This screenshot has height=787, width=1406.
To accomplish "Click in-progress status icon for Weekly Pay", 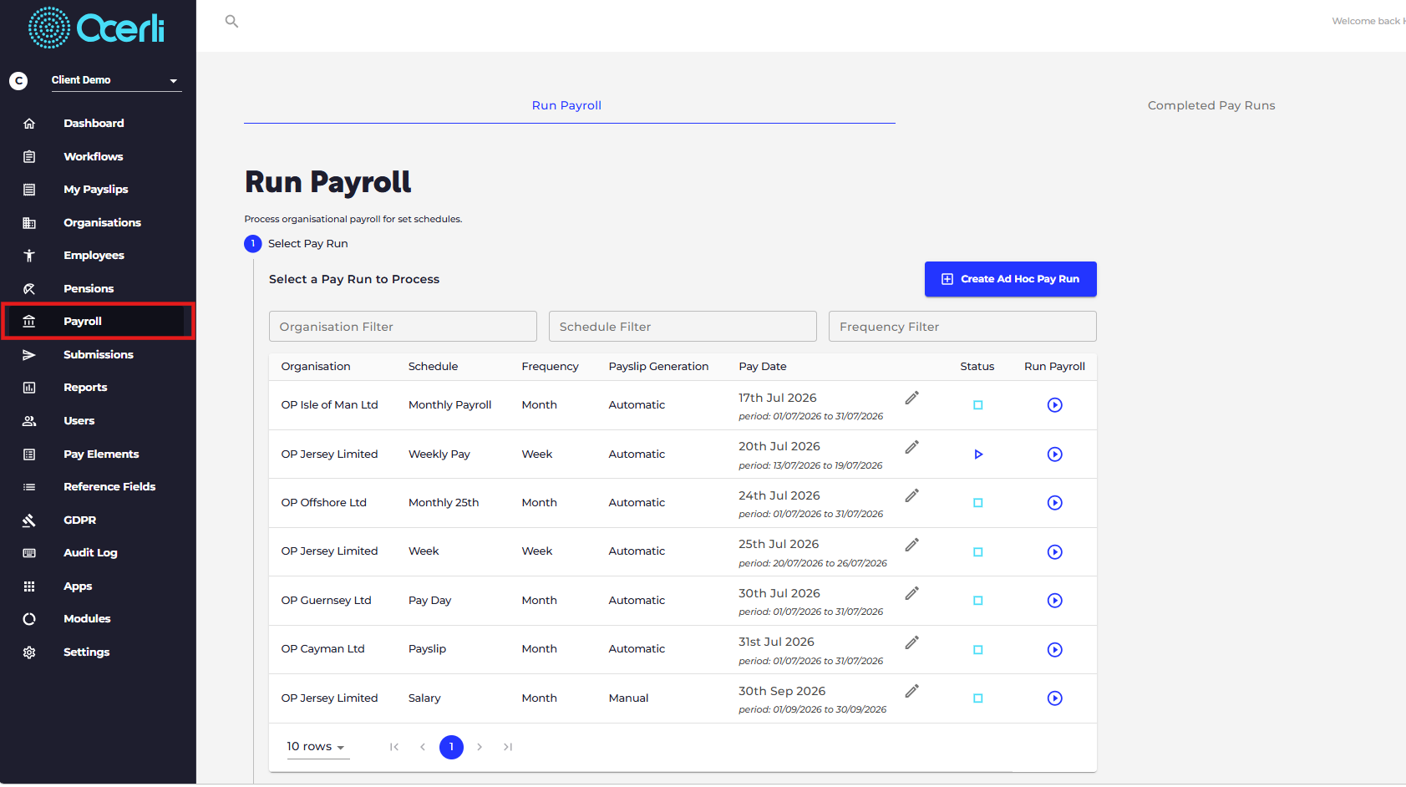I will pos(977,454).
